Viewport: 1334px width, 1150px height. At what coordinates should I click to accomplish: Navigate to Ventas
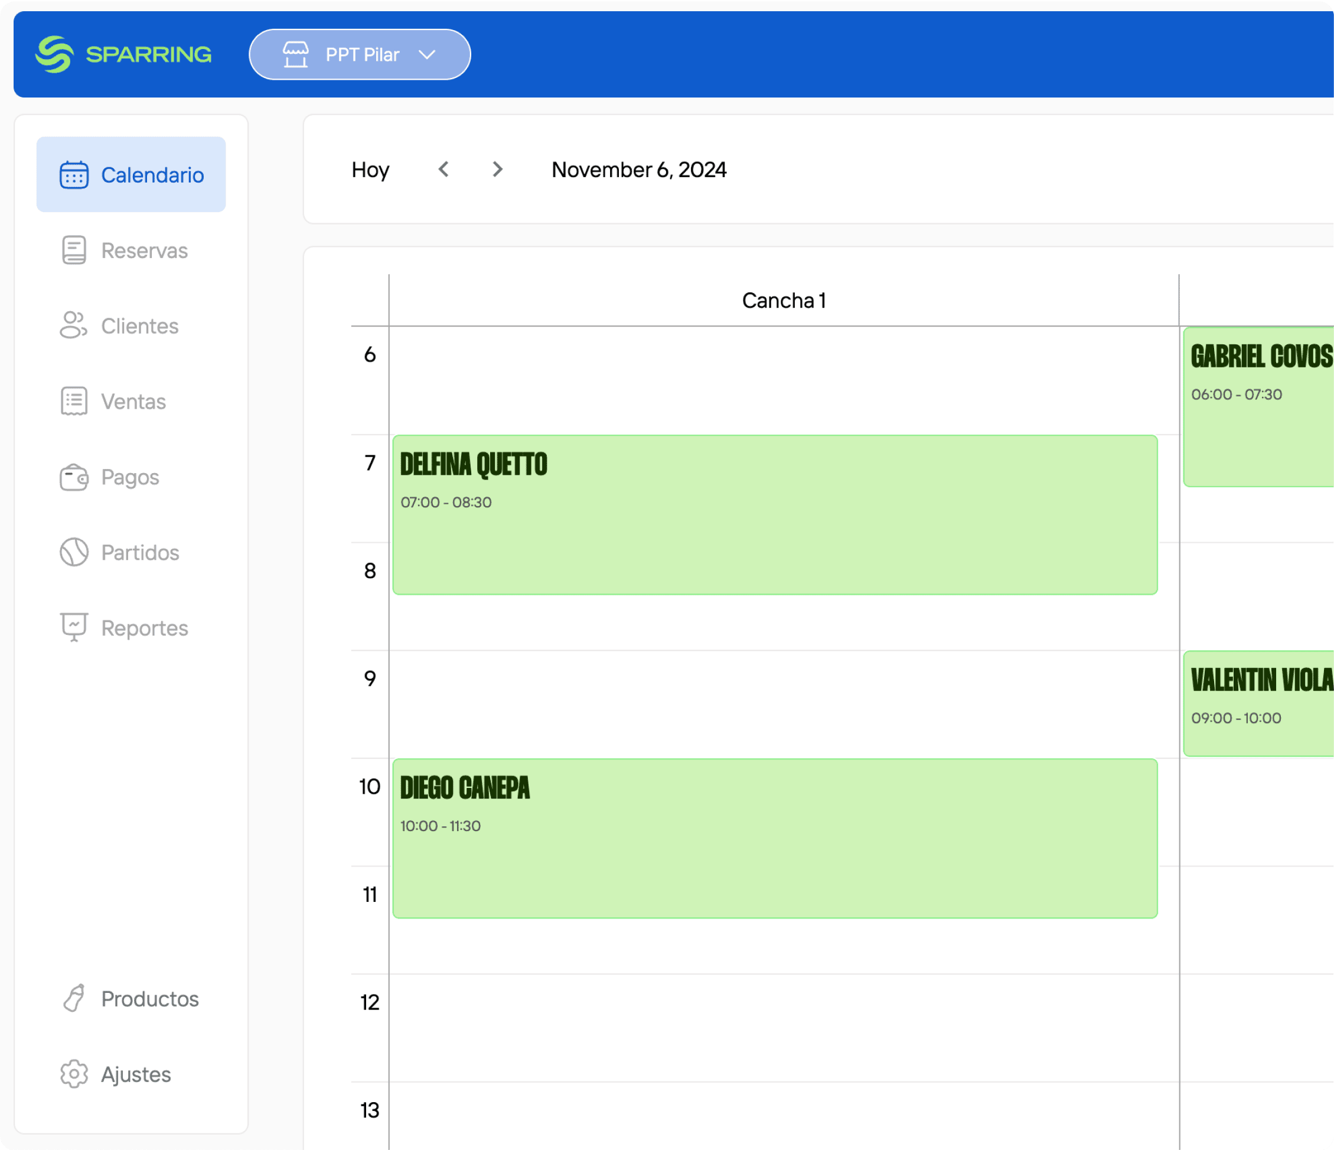pyautogui.click(x=131, y=401)
